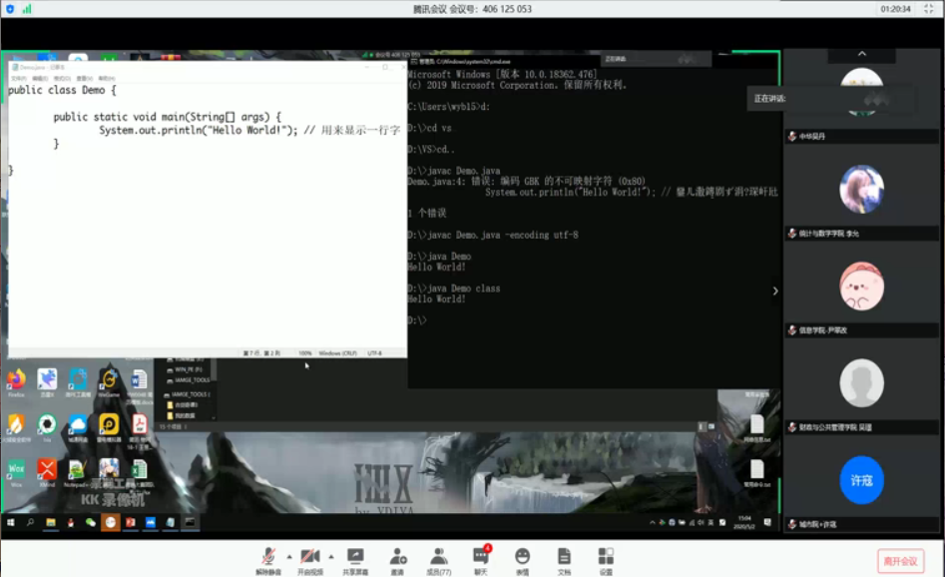Viewport: 945px width, 577px height.
Task: Open the documents icon in the toolbar
Action: click(x=564, y=557)
